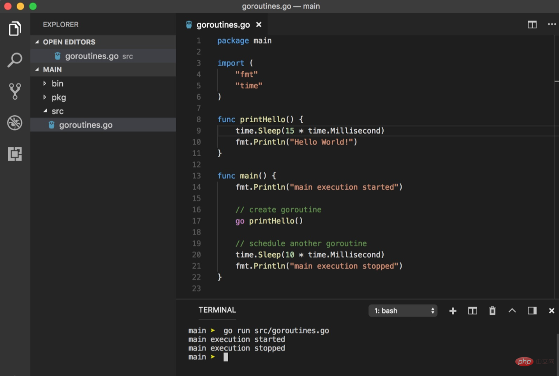Add a new terminal with plus icon
This screenshot has height=376, width=559.
pos(453,311)
